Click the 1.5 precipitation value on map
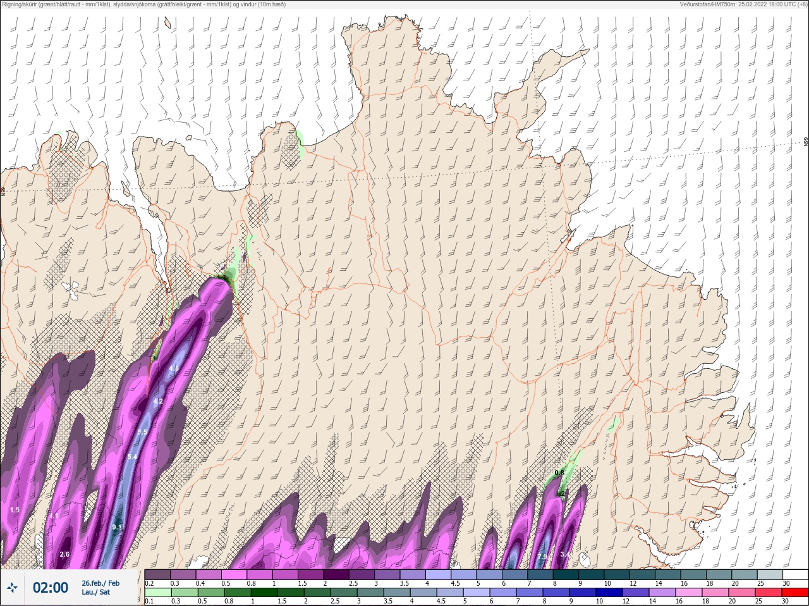The image size is (809, 606). 15,510
